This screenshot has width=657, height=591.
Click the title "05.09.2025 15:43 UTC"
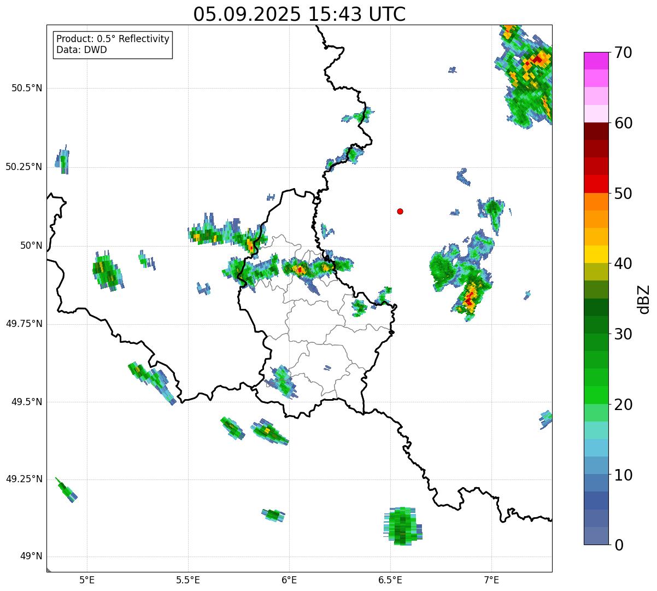click(300, 14)
